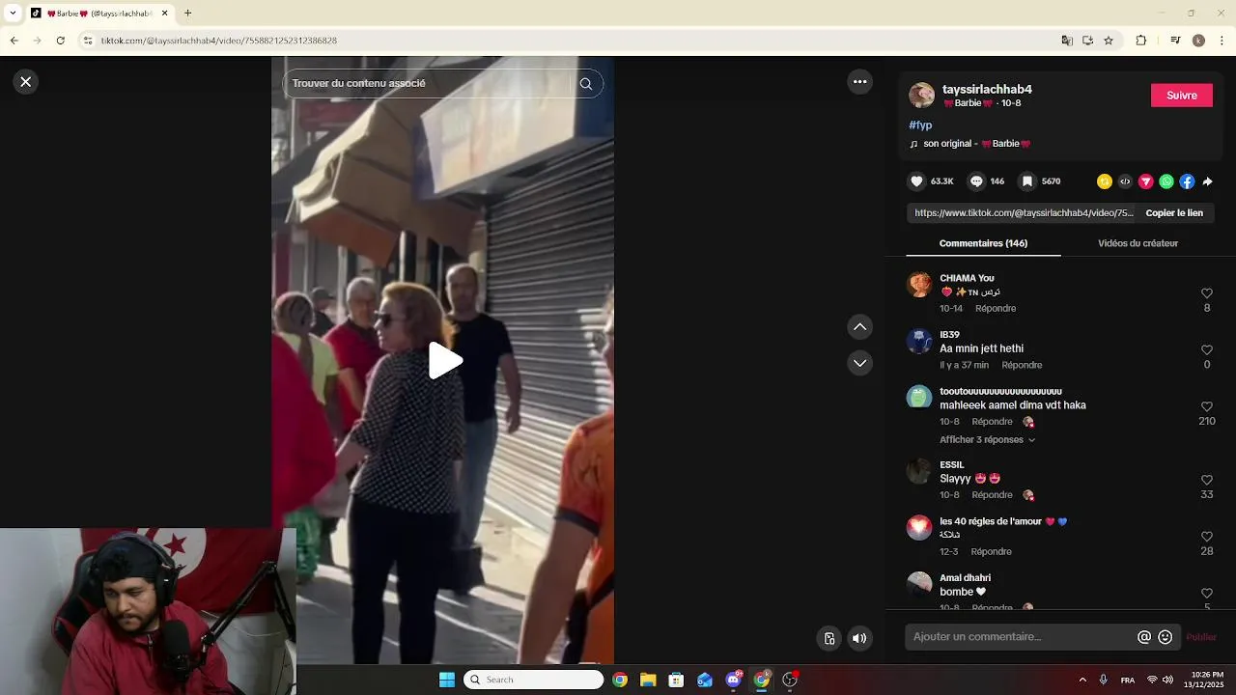This screenshot has width=1236, height=695.
Task: Reply to IB39's comment
Action: tap(1022, 366)
